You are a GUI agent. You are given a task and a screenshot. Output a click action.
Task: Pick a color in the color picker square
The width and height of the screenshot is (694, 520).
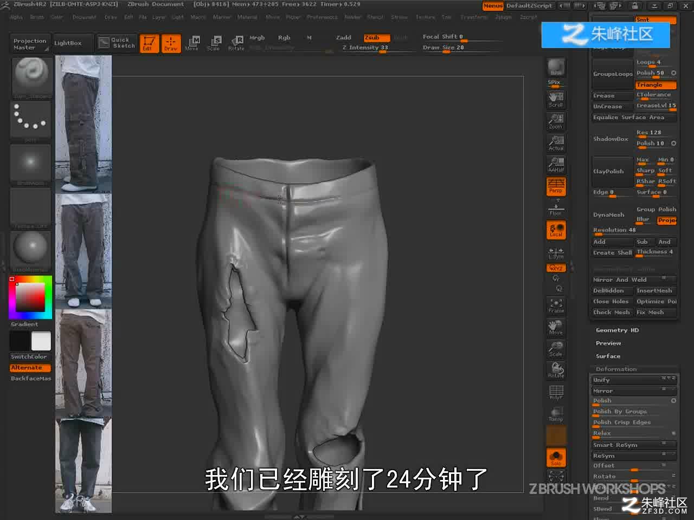point(30,297)
